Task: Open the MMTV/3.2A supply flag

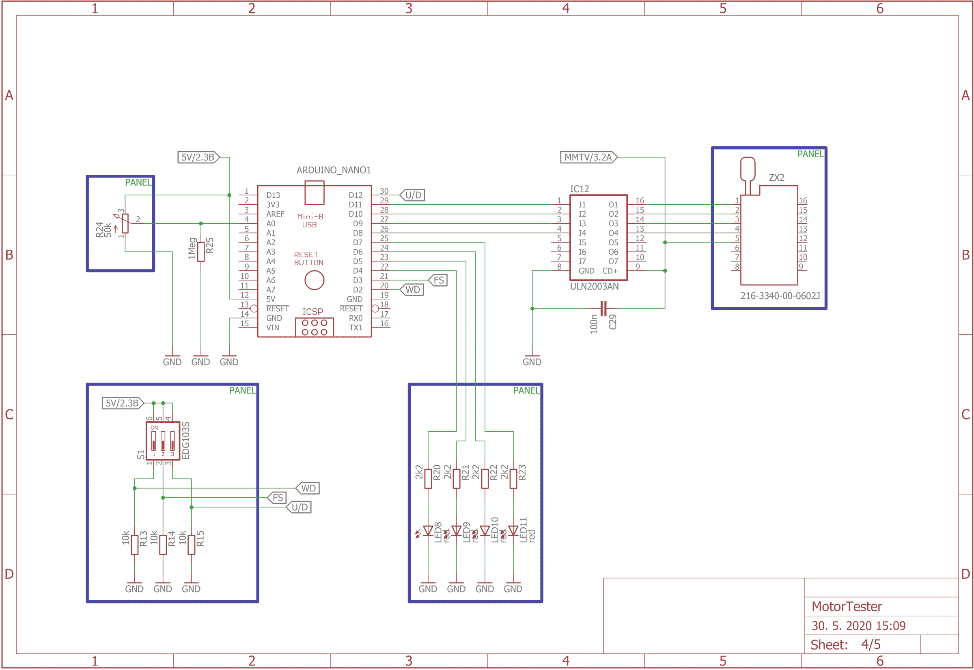Action: click(x=589, y=157)
